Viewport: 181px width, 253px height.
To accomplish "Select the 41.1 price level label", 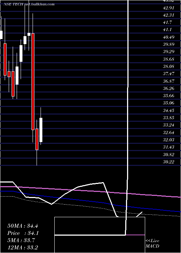I will coord(167,30).
